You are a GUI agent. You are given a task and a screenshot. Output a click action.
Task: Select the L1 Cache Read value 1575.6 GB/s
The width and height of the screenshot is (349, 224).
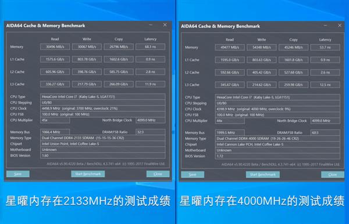tap(55, 59)
